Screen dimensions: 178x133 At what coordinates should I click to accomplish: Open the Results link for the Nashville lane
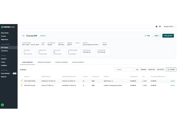[173, 81]
